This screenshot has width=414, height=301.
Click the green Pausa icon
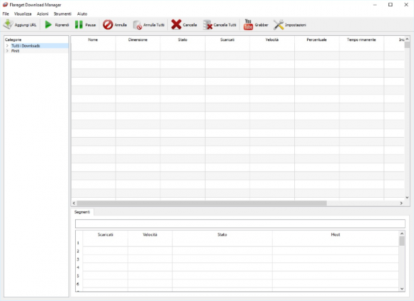point(78,25)
